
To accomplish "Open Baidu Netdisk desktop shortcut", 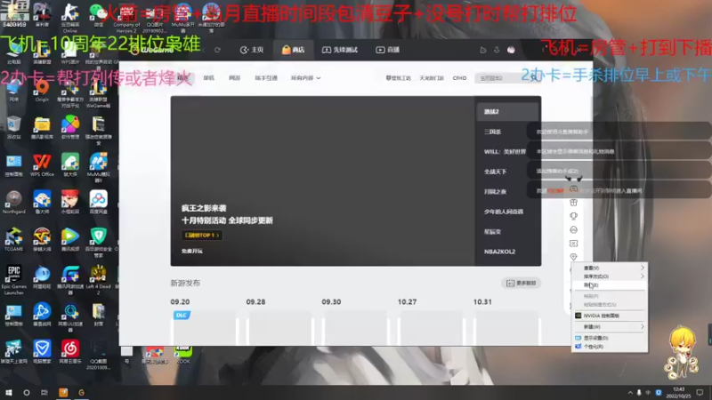I will click(x=98, y=203).
